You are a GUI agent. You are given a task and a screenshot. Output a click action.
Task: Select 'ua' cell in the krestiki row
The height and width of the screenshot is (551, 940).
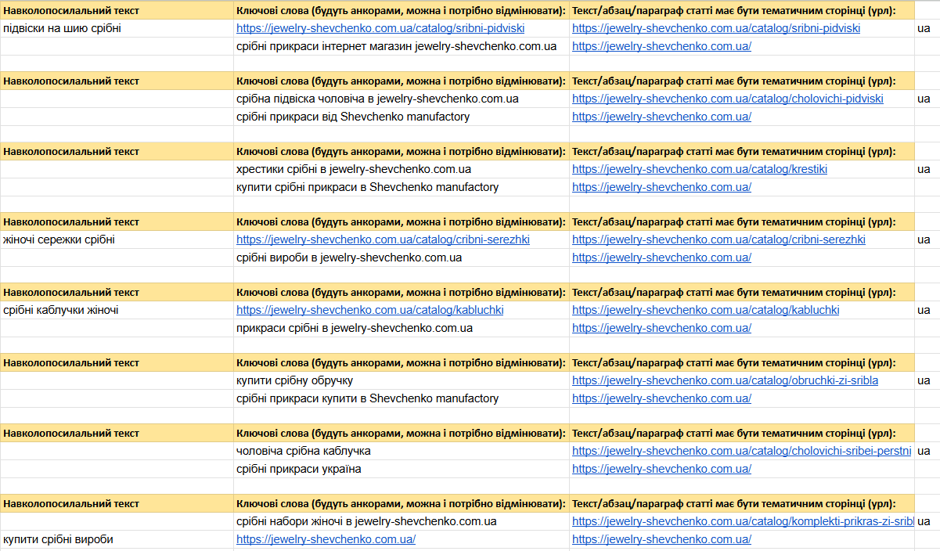coord(927,169)
